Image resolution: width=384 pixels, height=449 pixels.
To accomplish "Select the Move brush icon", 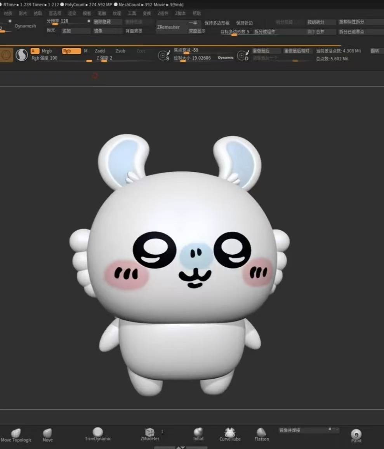I will [x=47, y=435].
